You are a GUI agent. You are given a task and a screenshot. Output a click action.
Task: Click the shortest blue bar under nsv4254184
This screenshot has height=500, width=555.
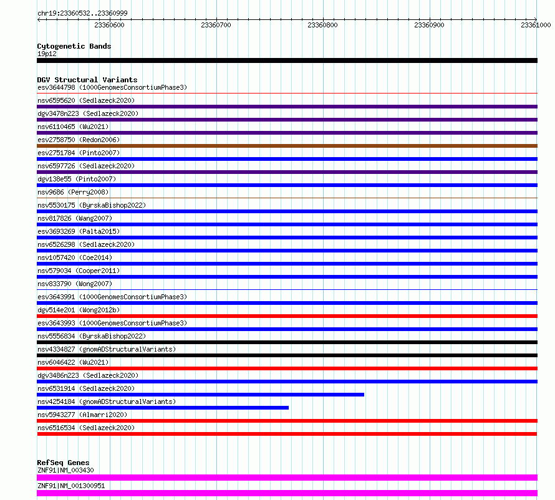pos(163,408)
